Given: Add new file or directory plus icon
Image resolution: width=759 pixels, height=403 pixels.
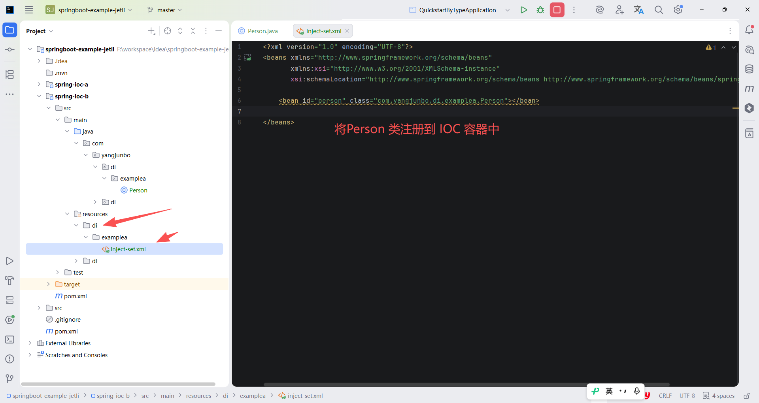Looking at the screenshot, I should tap(151, 31).
